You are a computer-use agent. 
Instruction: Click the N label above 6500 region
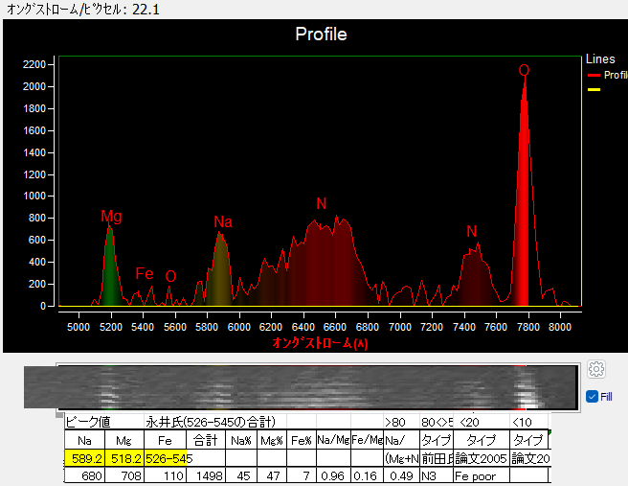[x=322, y=203]
